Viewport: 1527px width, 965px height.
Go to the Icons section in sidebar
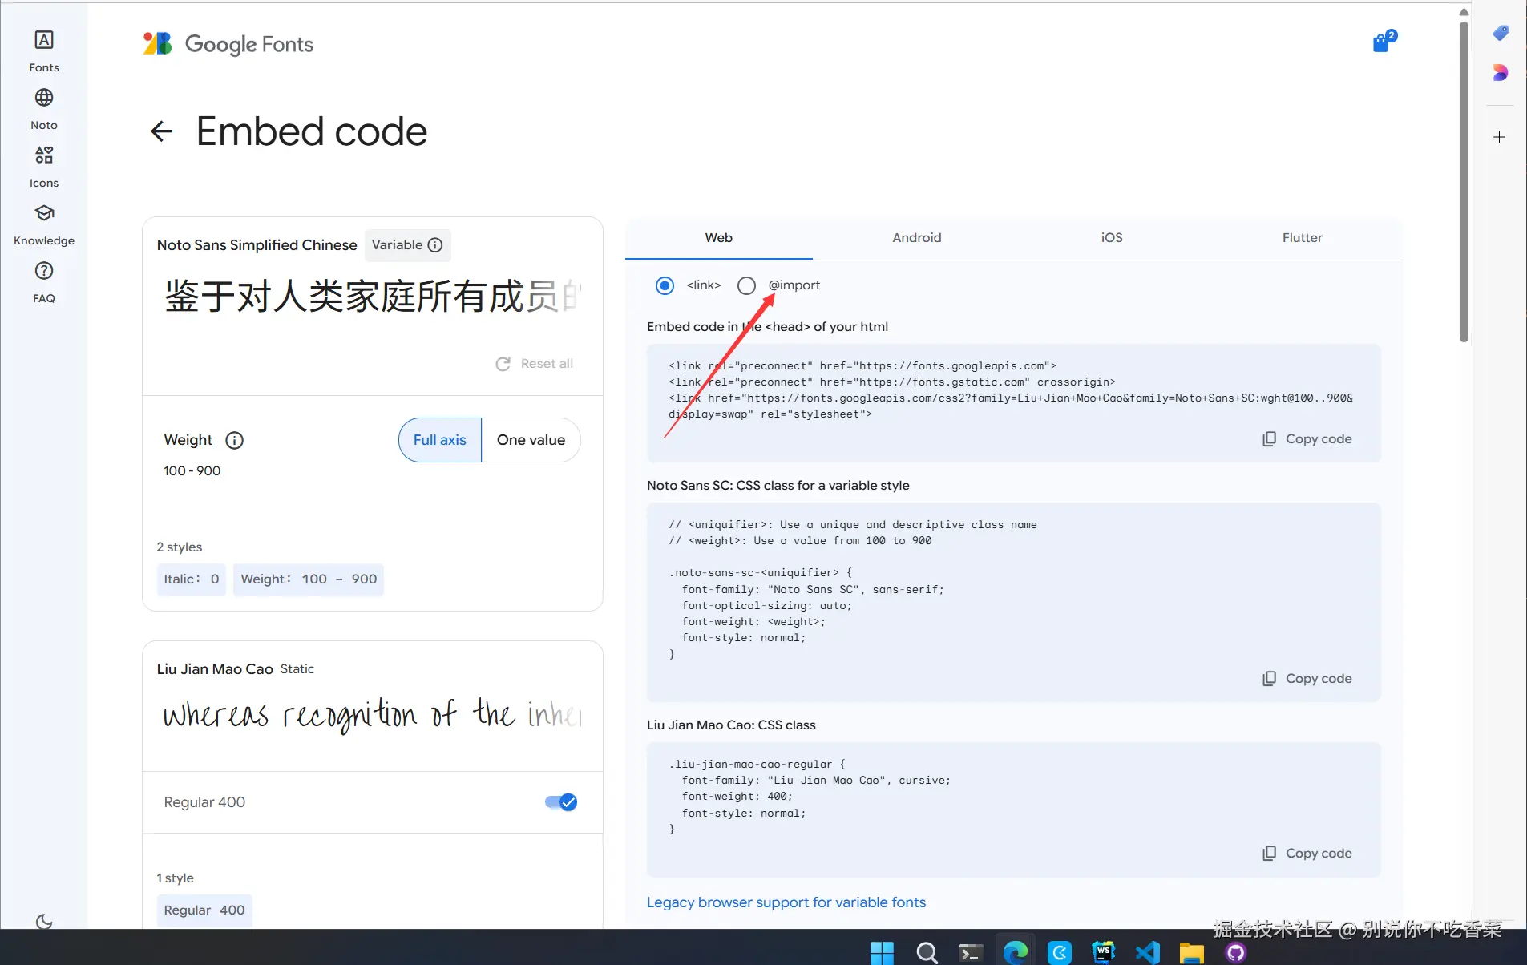click(44, 166)
